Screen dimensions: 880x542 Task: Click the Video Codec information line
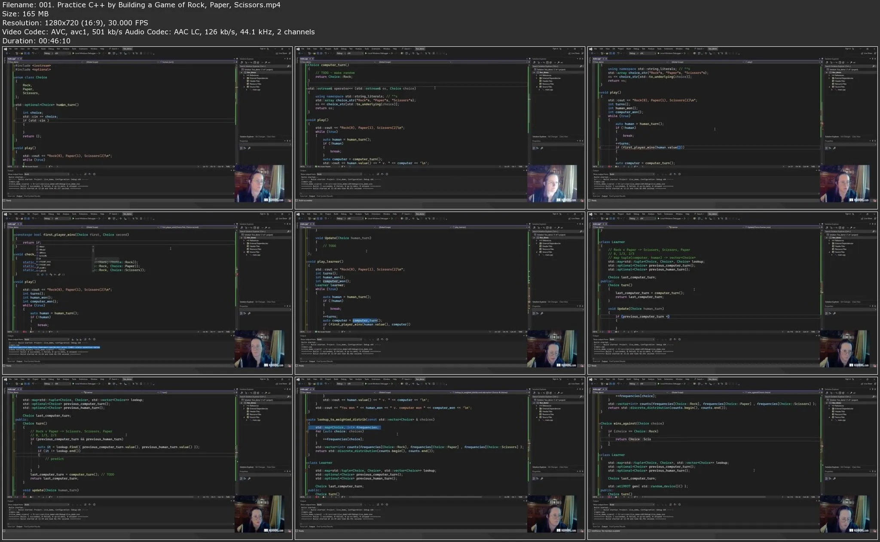click(159, 32)
